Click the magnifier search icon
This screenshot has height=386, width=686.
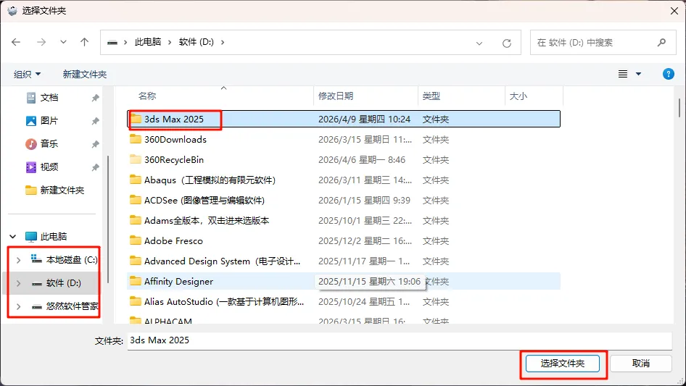click(661, 43)
